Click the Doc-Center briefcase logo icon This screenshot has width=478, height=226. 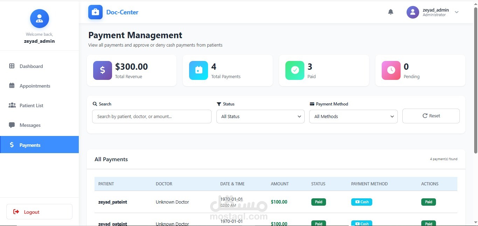pyautogui.click(x=95, y=12)
